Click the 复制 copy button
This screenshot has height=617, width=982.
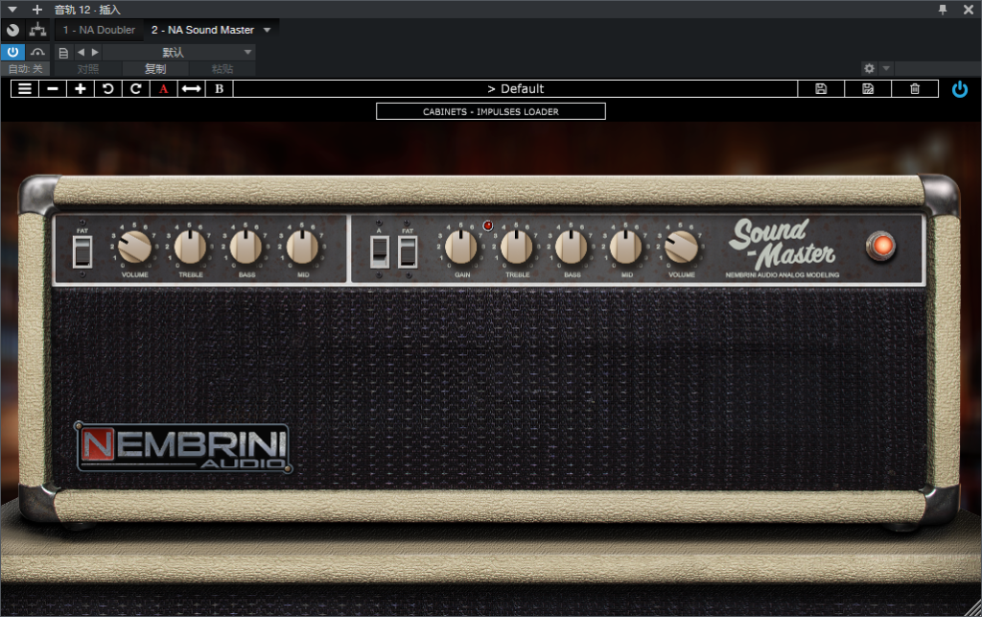(x=155, y=69)
